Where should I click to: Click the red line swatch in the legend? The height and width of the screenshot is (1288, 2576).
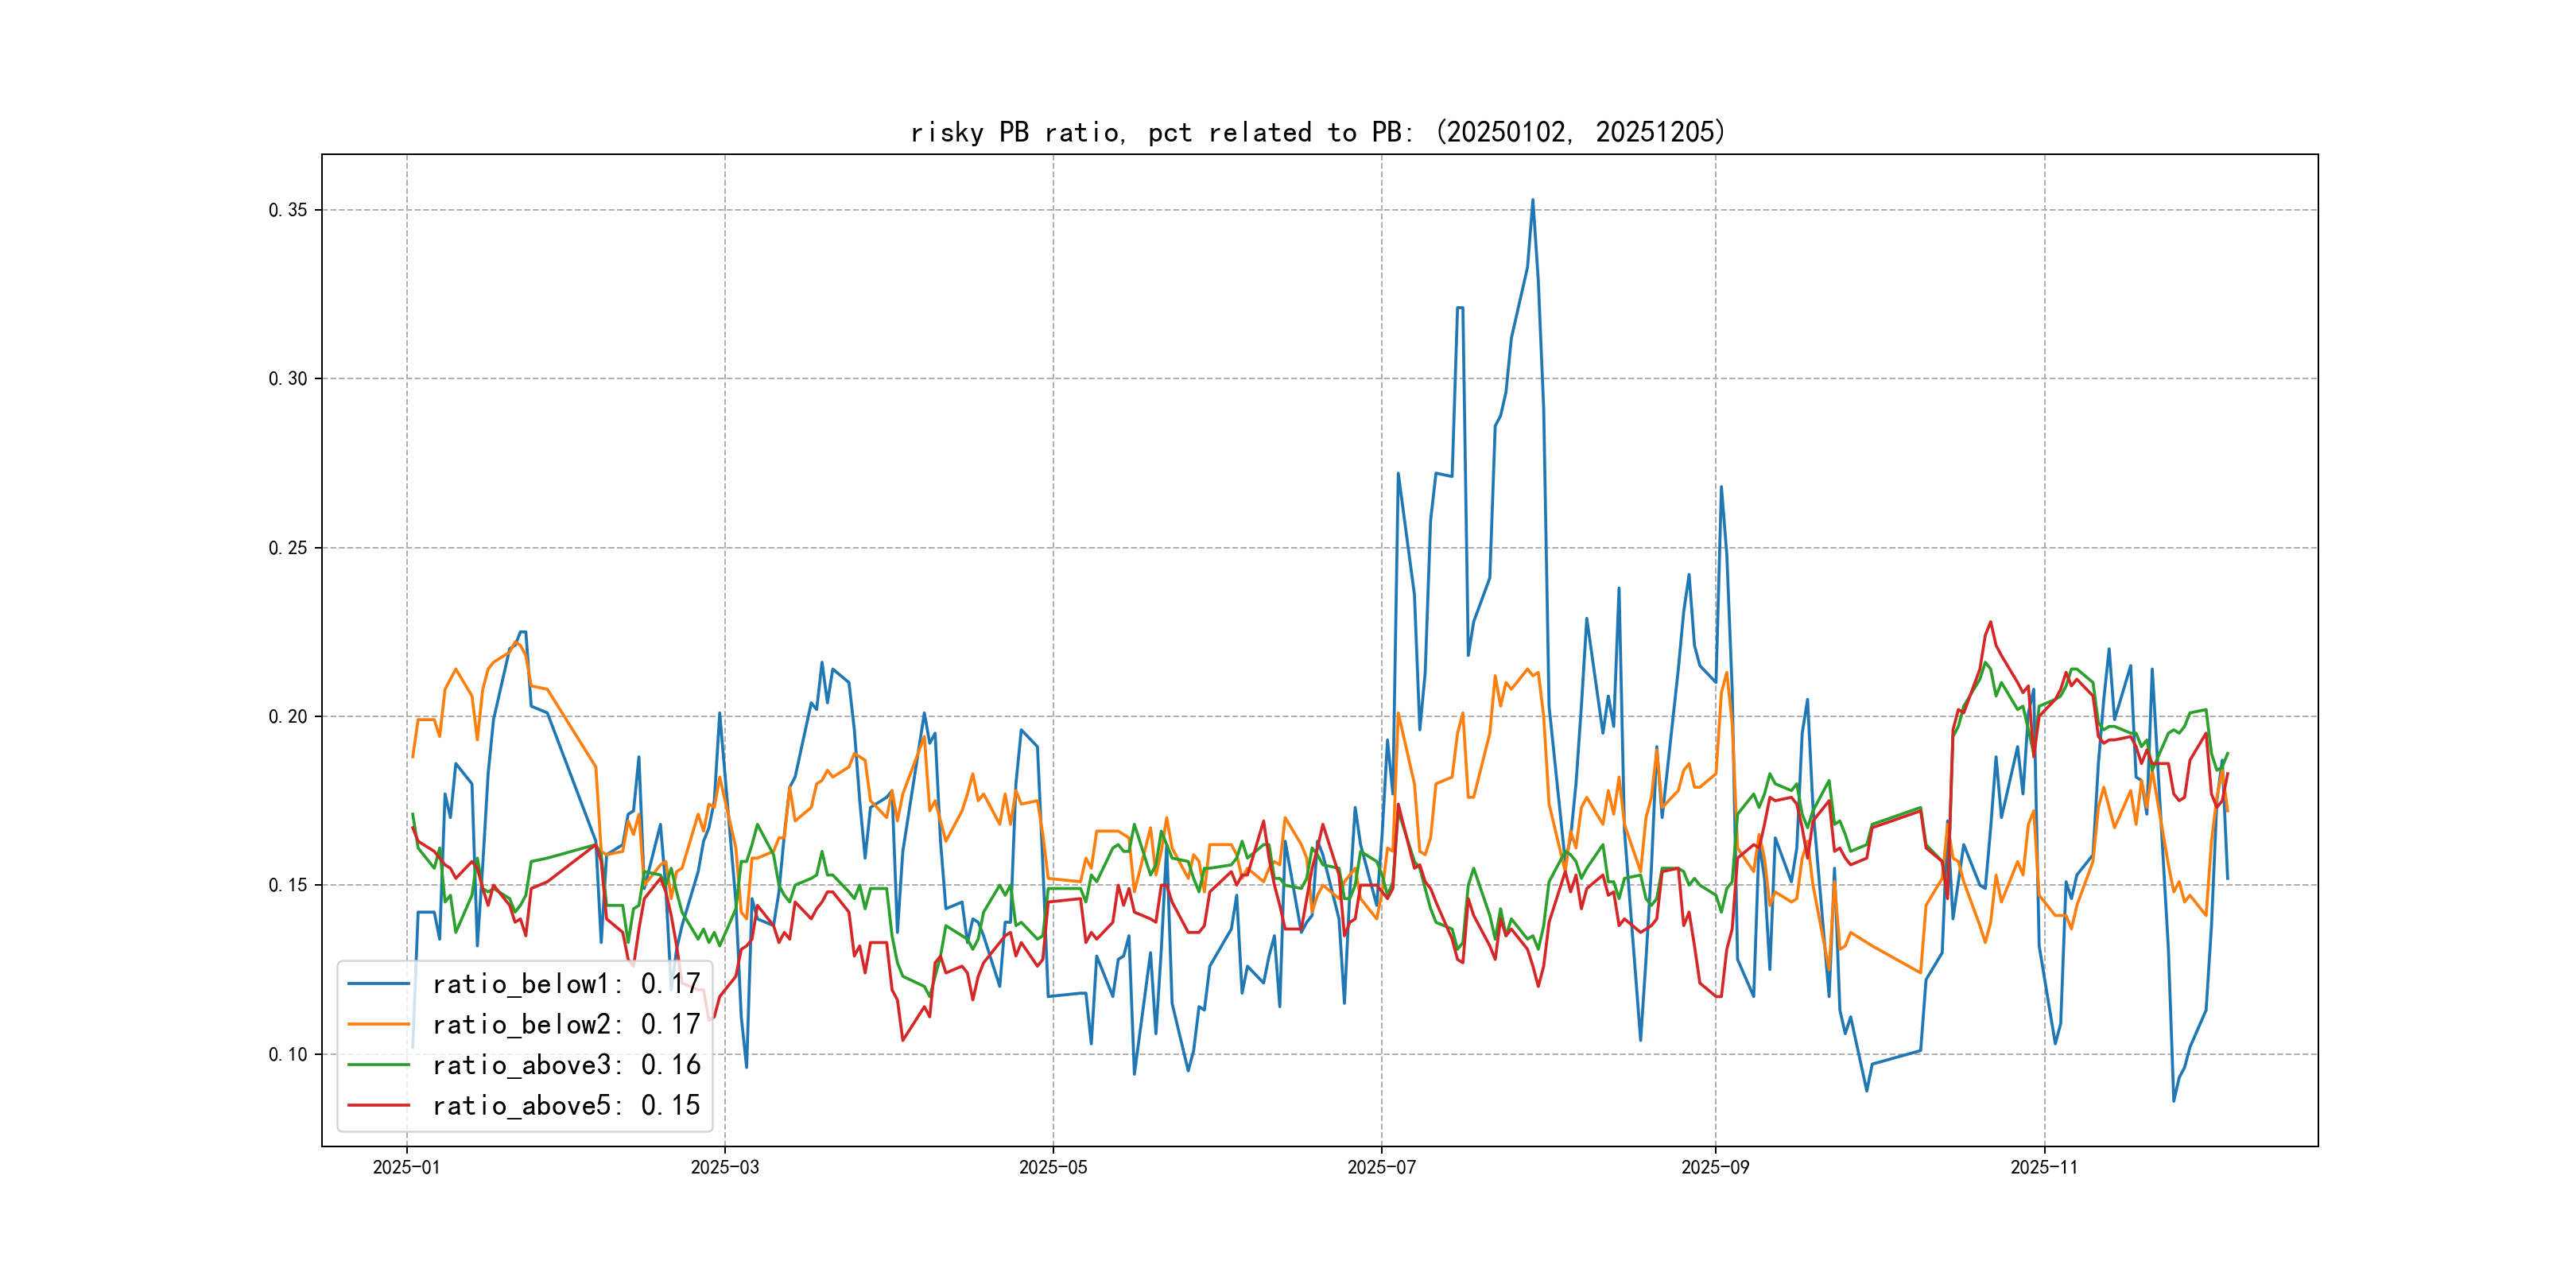(379, 1105)
